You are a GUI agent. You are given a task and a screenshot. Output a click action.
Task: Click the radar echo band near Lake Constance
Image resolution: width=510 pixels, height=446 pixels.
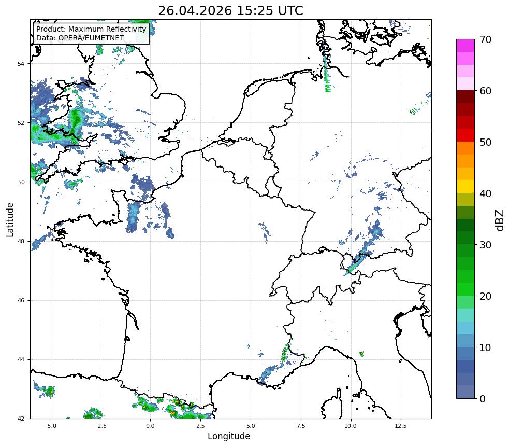coord(358,261)
